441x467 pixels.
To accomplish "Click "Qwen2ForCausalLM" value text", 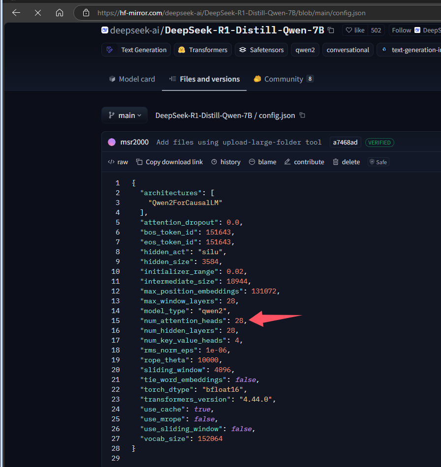I will pos(185,203).
